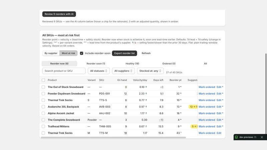Open Reorder soon (1) tab
Viewport: 267px width, 150px height.
pos(96,64)
